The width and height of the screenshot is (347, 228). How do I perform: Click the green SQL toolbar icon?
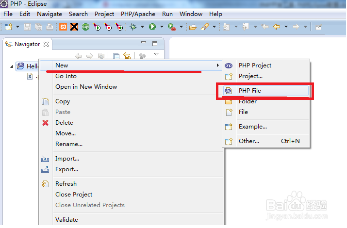85,27
